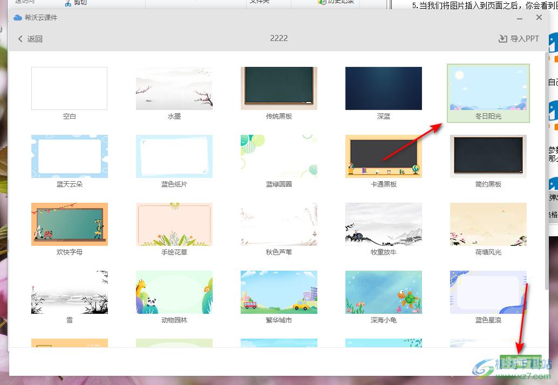Go back using the 返回 arrow
Screen dimensions: 558x385
coord(30,39)
